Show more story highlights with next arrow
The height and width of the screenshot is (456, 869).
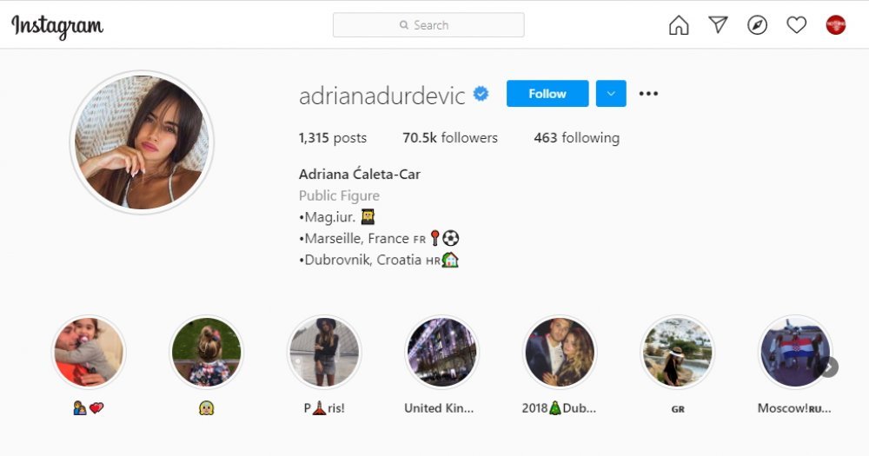click(829, 367)
